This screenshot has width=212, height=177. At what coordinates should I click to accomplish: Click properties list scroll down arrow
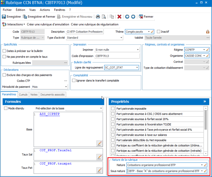[206, 154]
